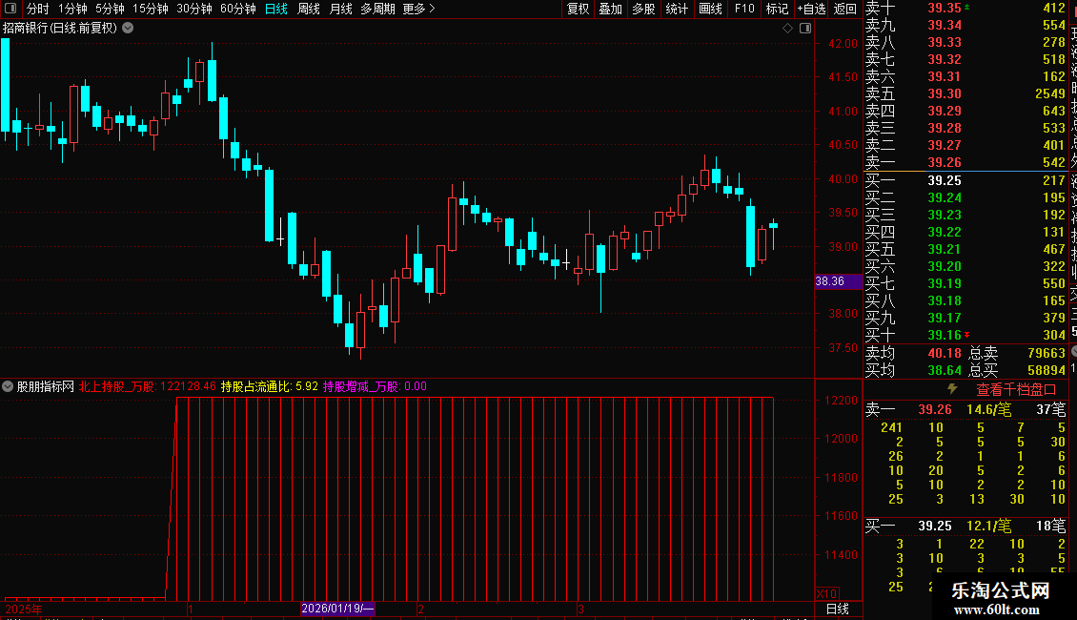The width and height of the screenshot is (1077, 620).
Task: Select 买十 price 39.16 row
Action: point(965,335)
